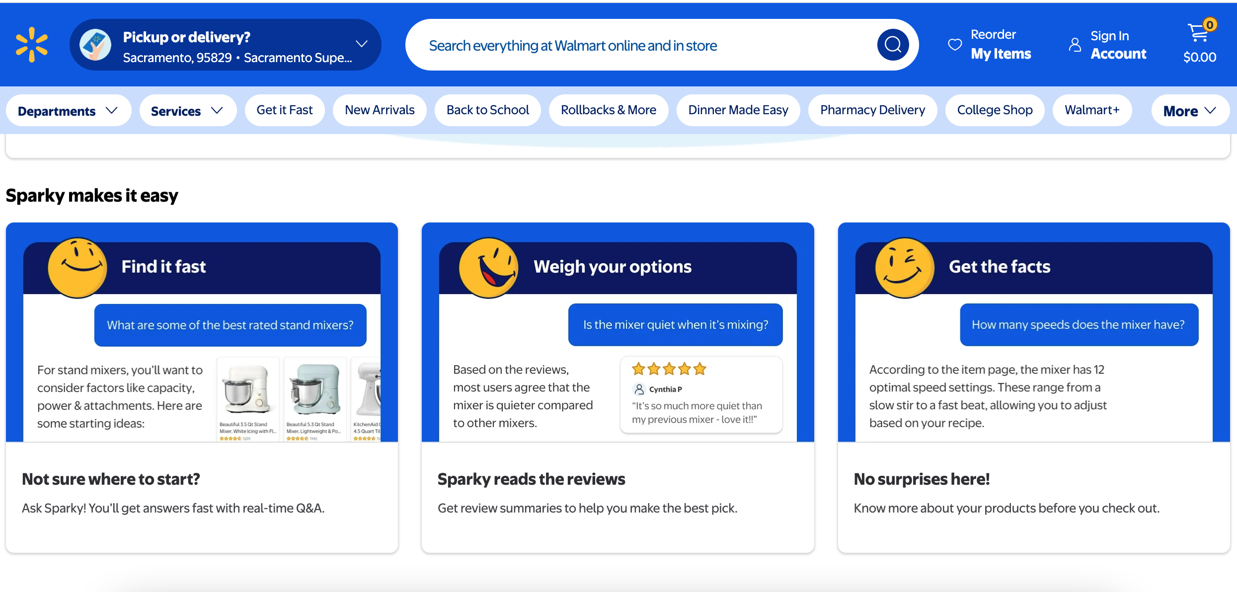
Task: Select the Get it Fast tab
Action: click(x=285, y=110)
